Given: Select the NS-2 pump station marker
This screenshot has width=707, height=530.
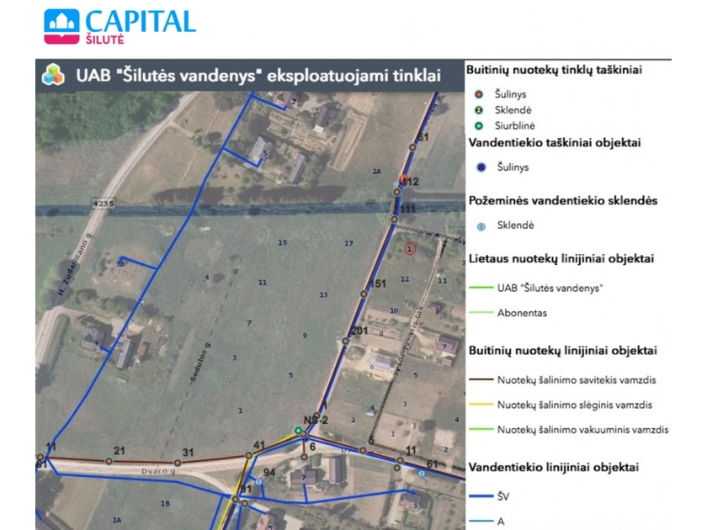Looking at the screenshot, I should tap(298, 431).
